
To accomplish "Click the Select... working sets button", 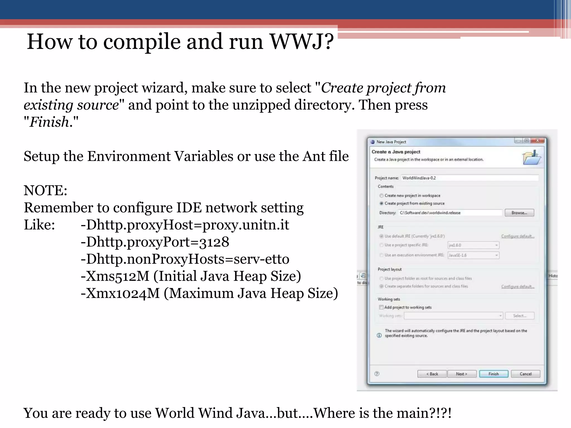I will [x=520, y=316].
